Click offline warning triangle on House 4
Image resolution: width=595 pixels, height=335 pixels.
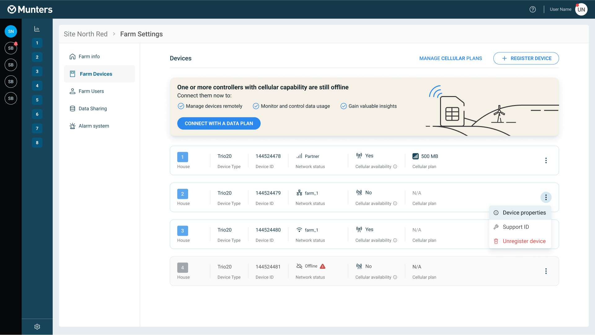tap(323, 266)
